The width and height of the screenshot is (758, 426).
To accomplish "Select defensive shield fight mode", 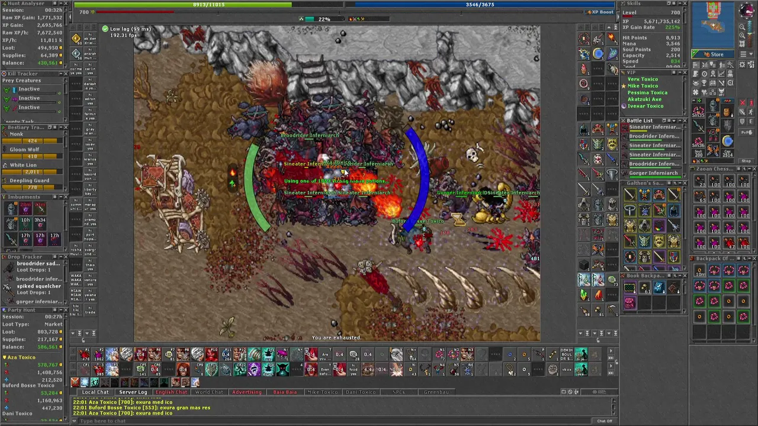I will tap(741, 121).
